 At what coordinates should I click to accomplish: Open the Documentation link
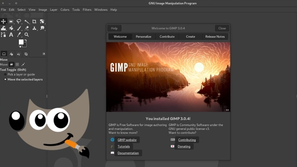pos(128,153)
